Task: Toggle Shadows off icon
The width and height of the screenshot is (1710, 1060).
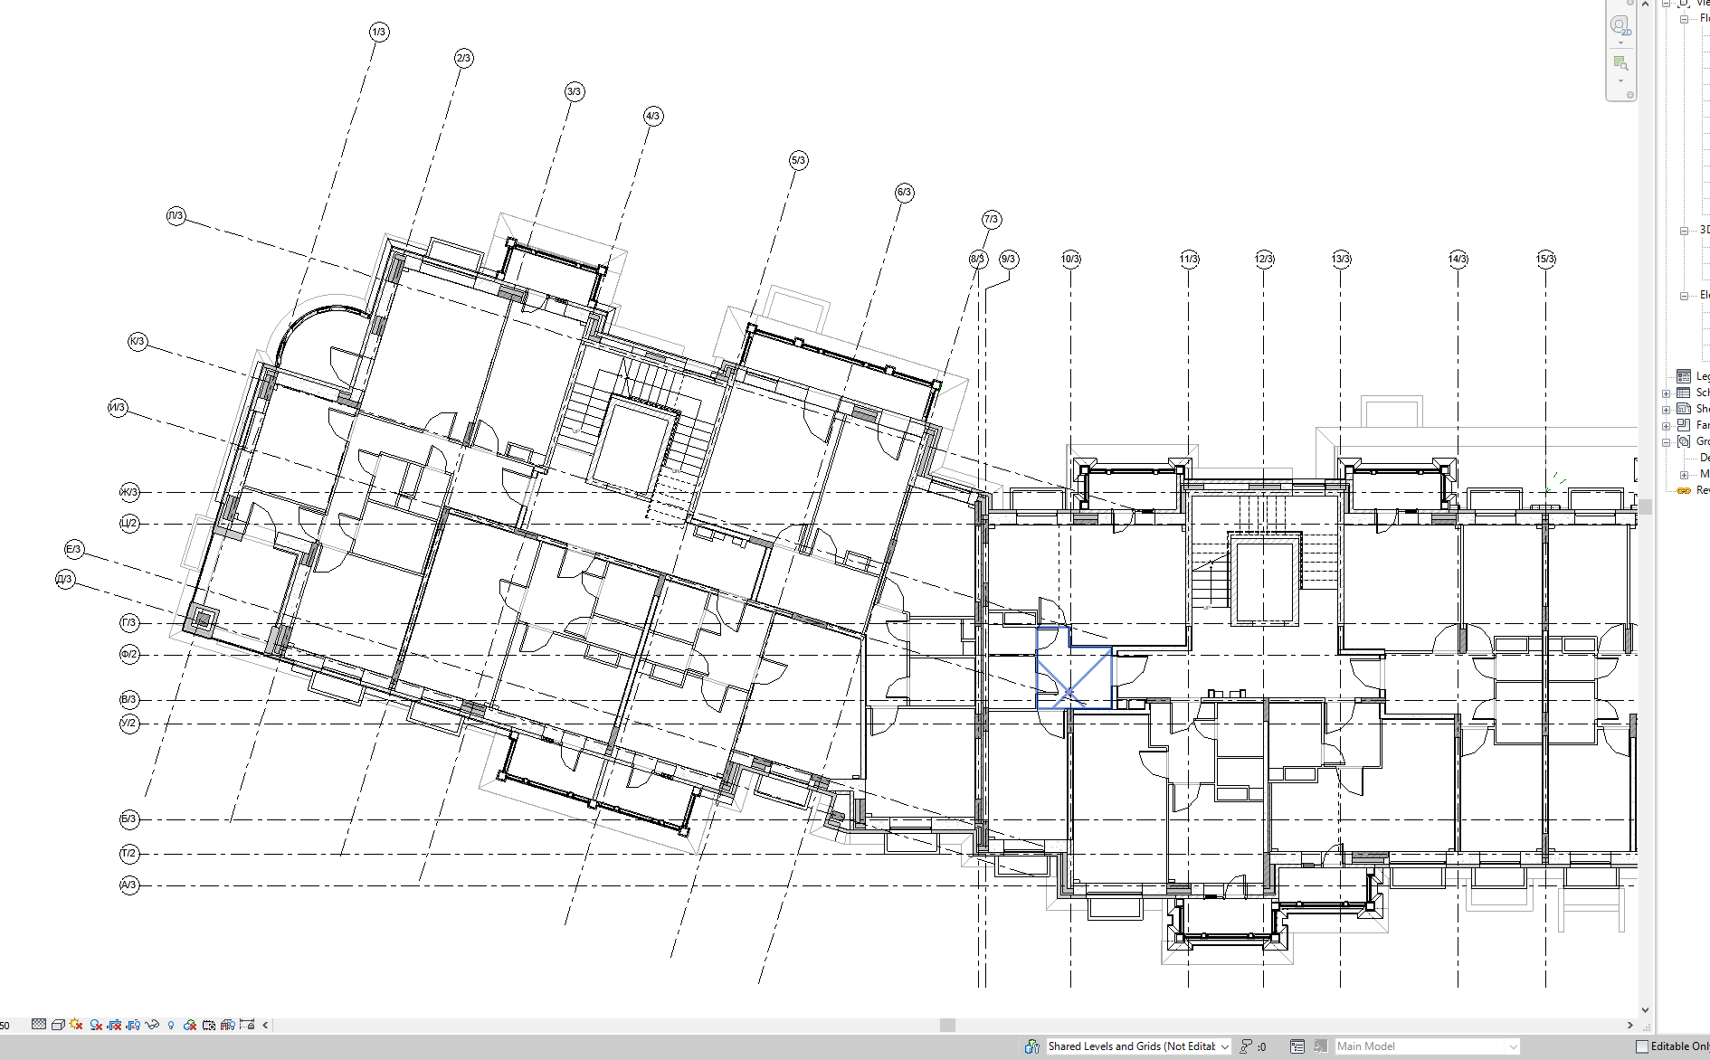Action: pos(96,1025)
